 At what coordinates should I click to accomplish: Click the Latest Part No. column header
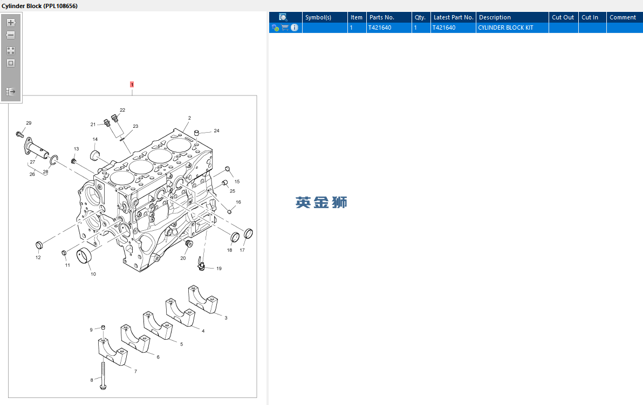point(454,17)
